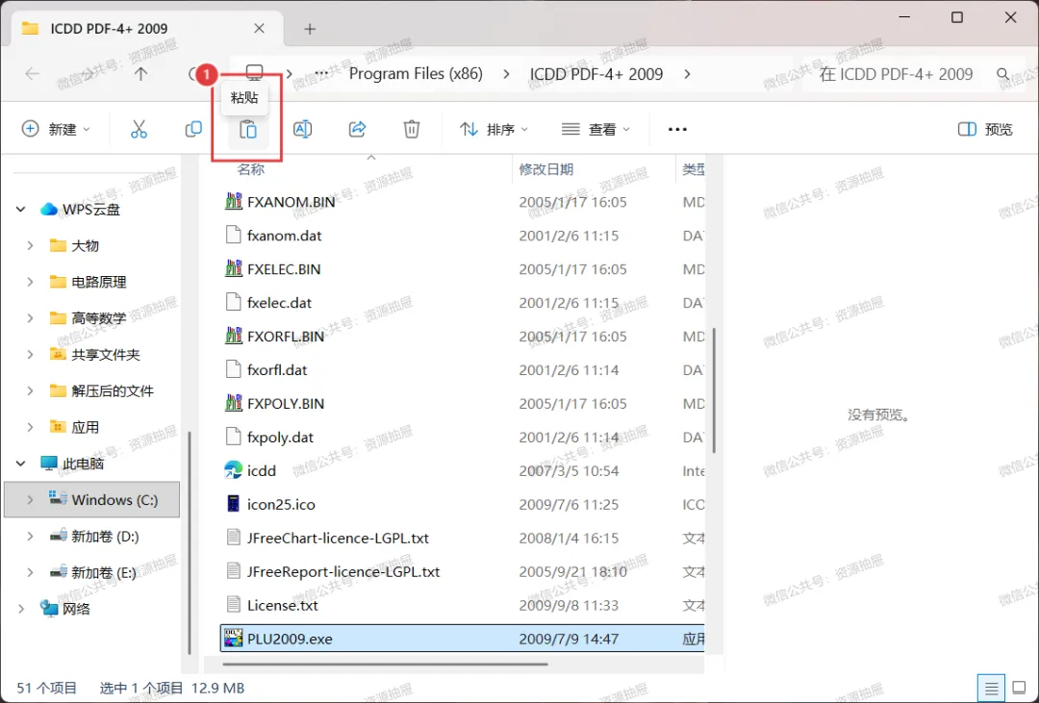This screenshot has height=703, width=1039.
Task: Select JFreeChart-licence-LGPL.txt
Action: (327, 538)
